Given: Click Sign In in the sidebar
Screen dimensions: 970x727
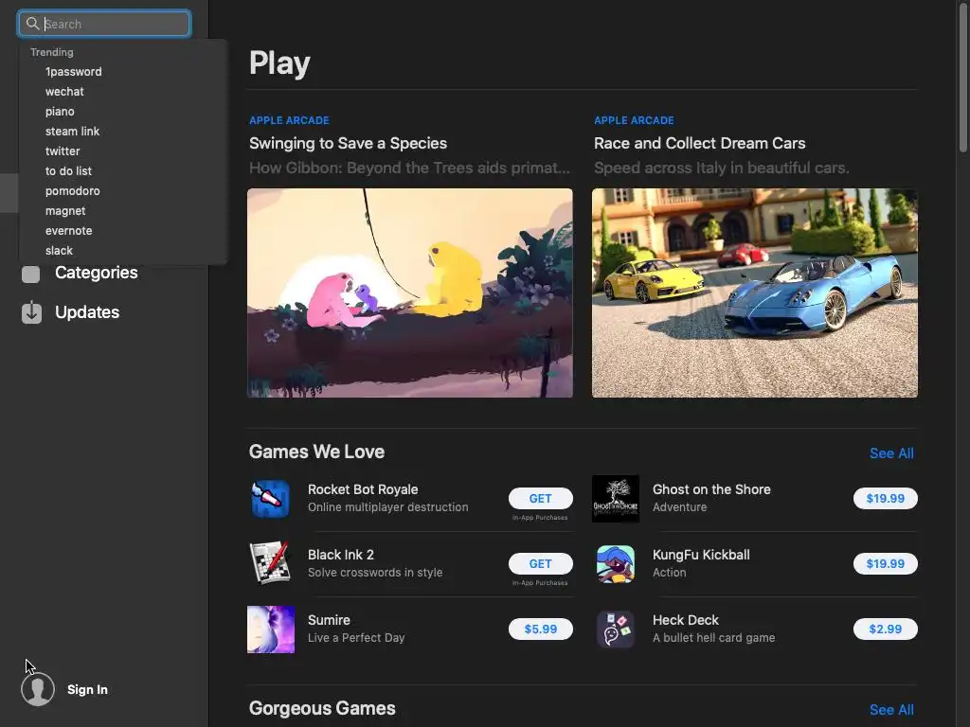Looking at the screenshot, I should pyautogui.click(x=87, y=689).
